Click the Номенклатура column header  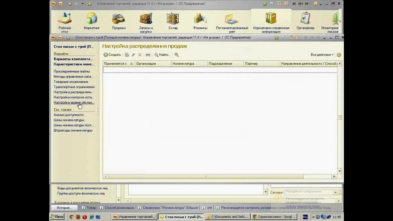(x=189, y=64)
